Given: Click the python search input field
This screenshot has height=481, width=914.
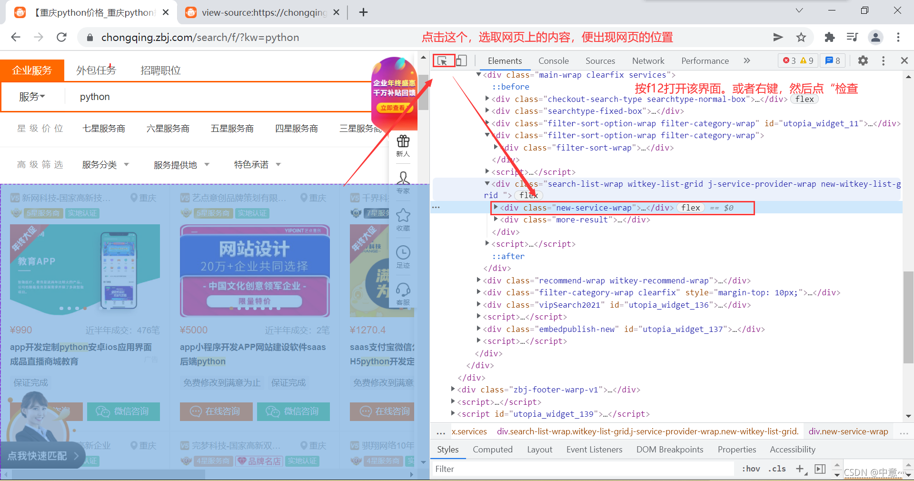Looking at the screenshot, I should pos(219,97).
